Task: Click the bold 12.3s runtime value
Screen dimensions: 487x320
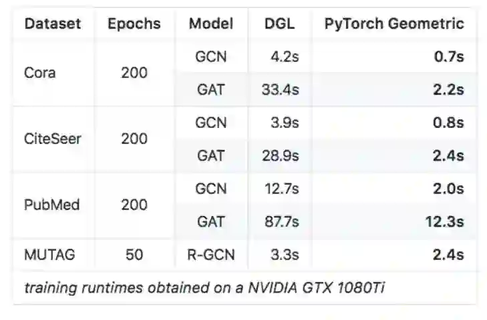Action: [x=444, y=221]
